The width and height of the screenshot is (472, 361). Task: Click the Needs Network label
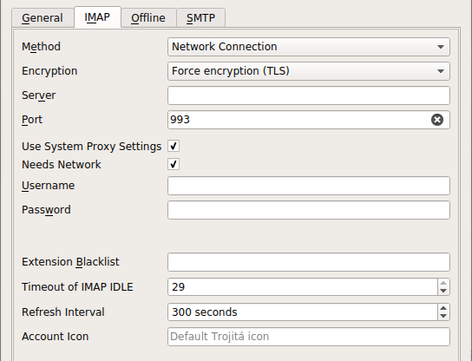pyautogui.click(x=62, y=164)
